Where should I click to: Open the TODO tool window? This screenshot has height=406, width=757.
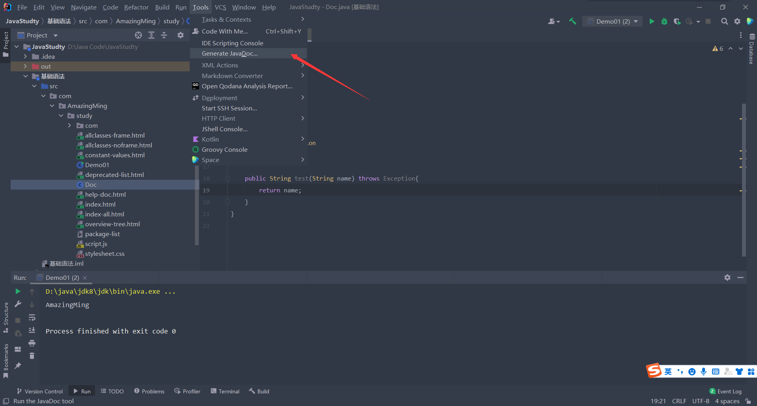112,391
